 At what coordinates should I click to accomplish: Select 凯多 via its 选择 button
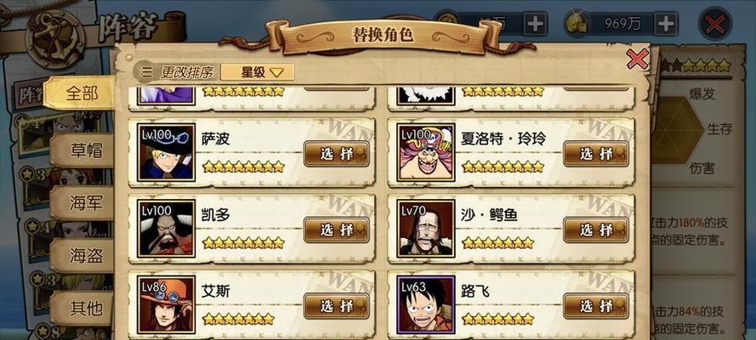click(x=337, y=229)
